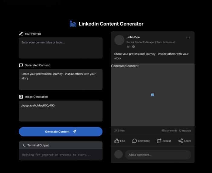Click the Generated content image placeholder
The height and width of the screenshot is (173, 212).
[153, 95]
